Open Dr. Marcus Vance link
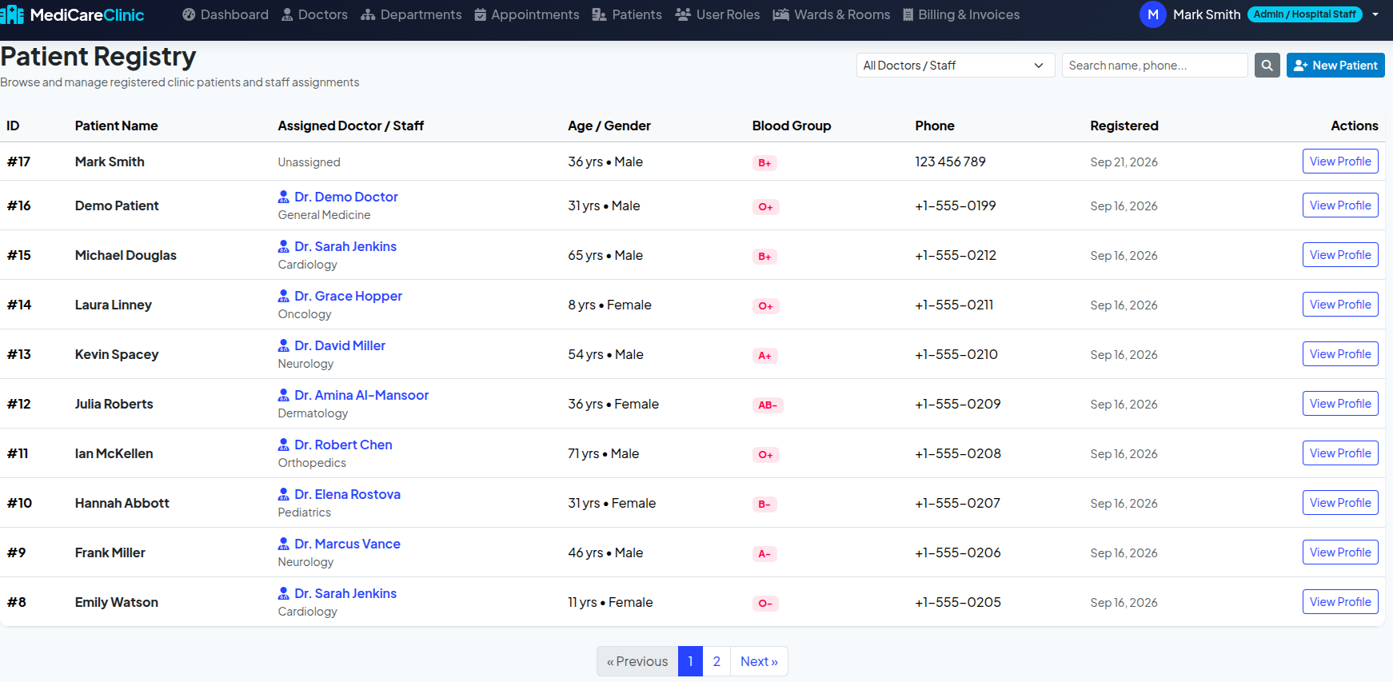 347,544
